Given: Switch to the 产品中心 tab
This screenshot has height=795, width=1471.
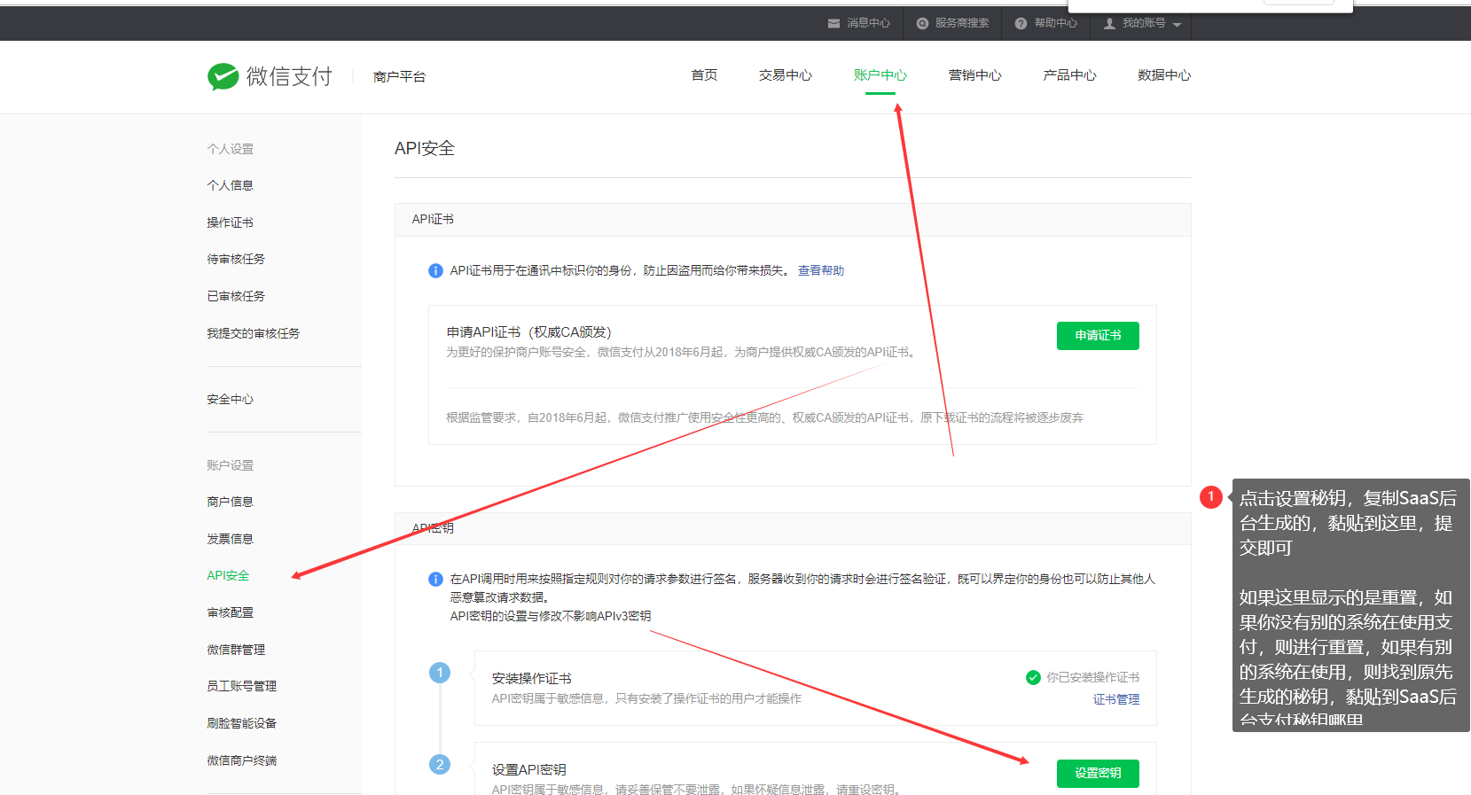Looking at the screenshot, I should [1069, 75].
